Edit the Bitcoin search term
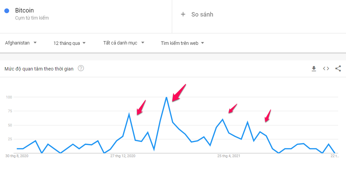 [24, 10]
